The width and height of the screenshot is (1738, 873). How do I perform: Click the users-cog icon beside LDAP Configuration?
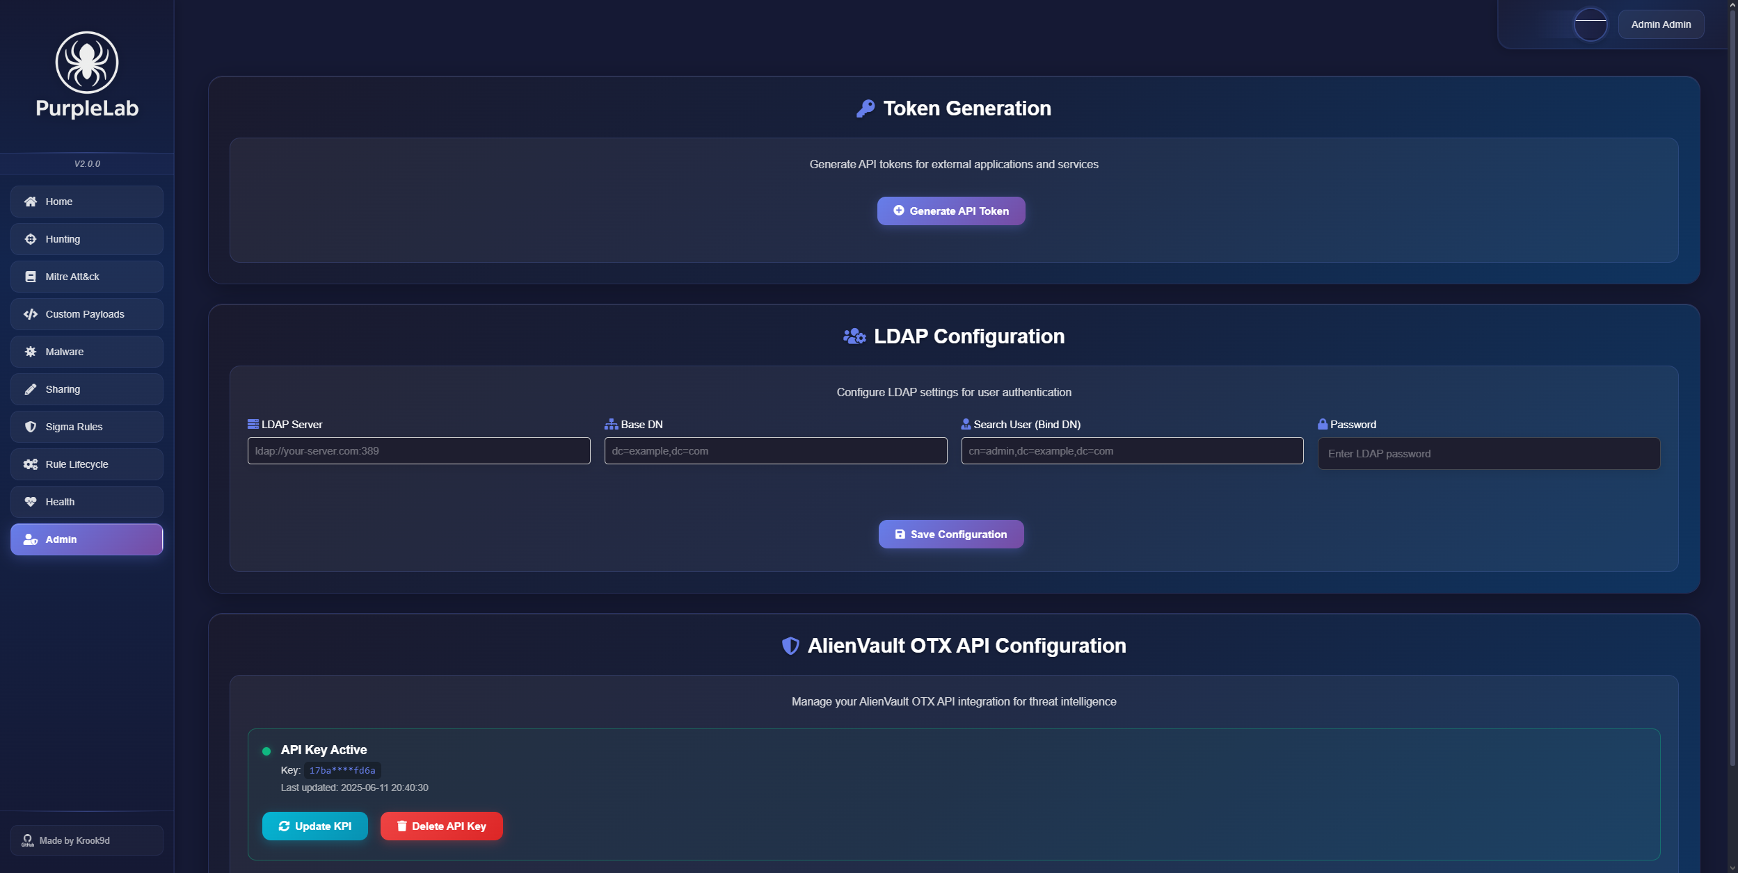[854, 336]
